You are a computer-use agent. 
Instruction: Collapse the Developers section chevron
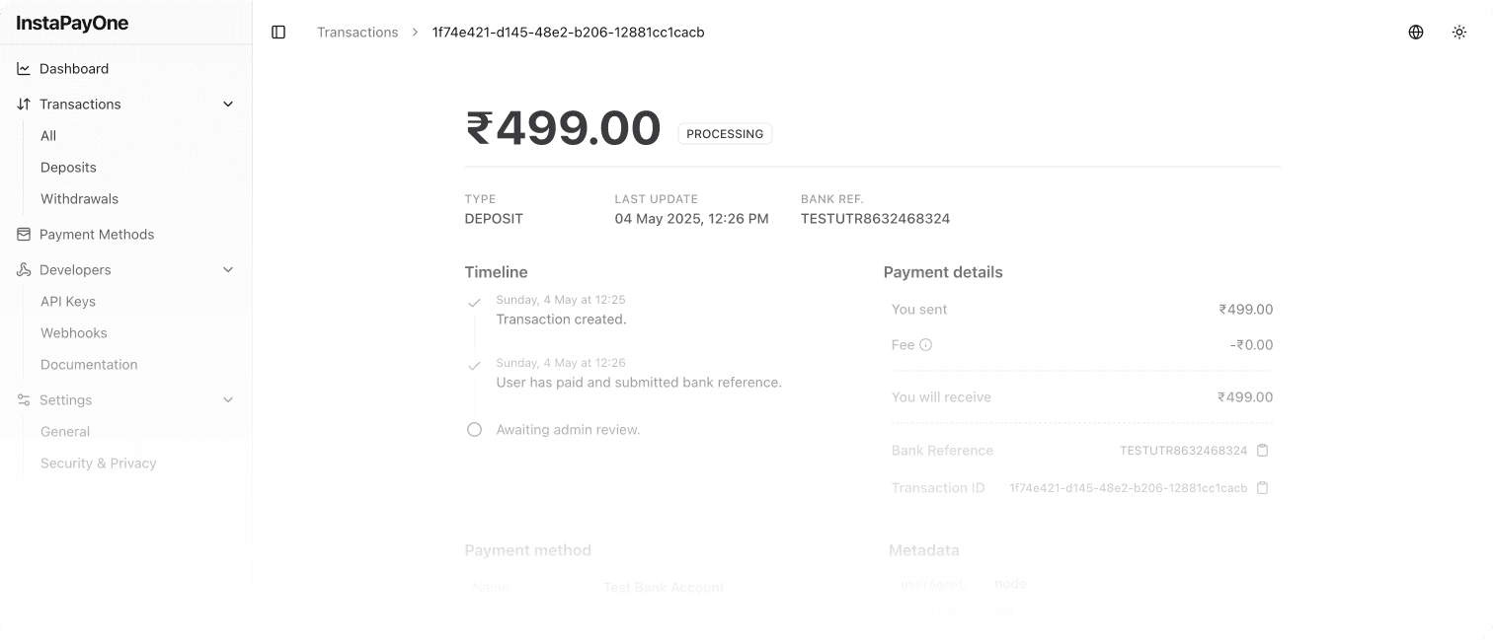[x=228, y=270]
